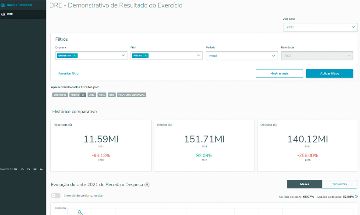Select Balanço Patrimonial menu item
The width and height of the screenshot is (360, 215).
(18, 5)
